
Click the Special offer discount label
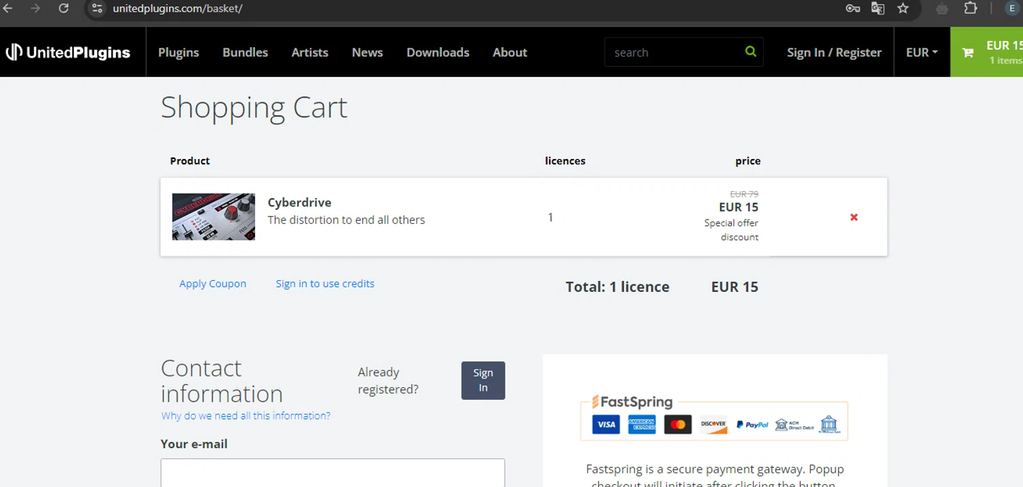(731, 230)
